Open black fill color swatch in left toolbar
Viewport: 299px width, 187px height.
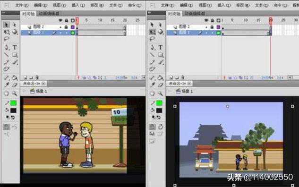click(13, 110)
